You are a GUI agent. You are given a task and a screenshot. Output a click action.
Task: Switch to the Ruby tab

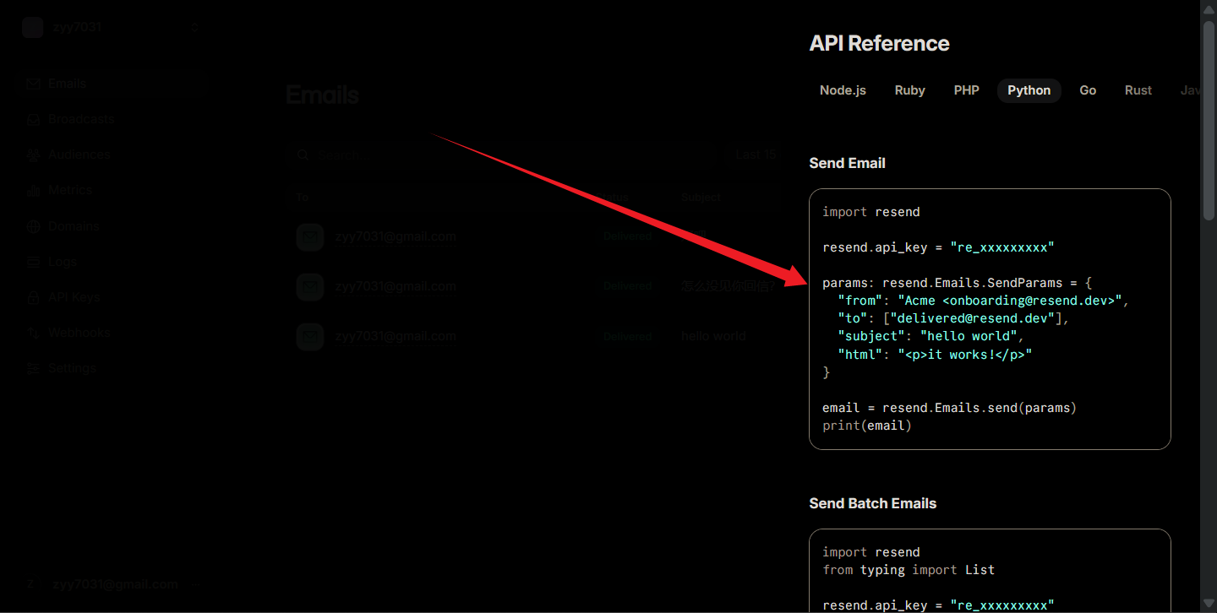(x=910, y=90)
